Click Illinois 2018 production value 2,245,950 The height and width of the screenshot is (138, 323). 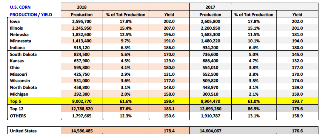pos(82,28)
